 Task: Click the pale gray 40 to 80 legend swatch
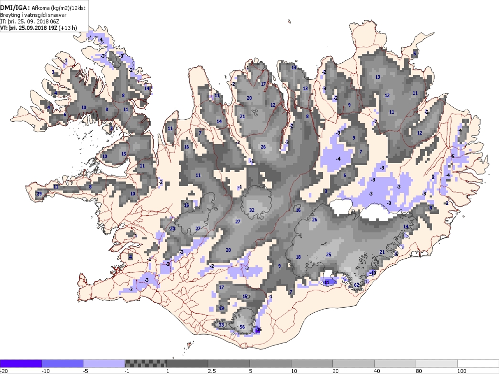click(395, 364)
